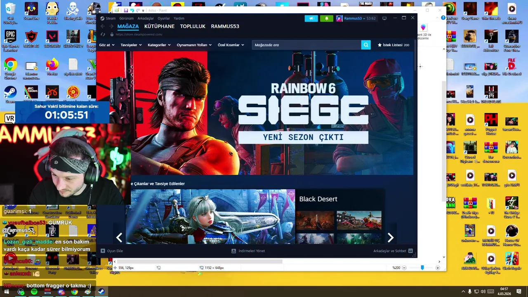Screen dimensions: 528x297
Task: Click the Paint save icon in the title bar
Action: [126, 10]
